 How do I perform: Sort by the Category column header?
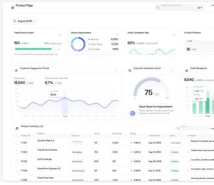[x=75, y=136]
